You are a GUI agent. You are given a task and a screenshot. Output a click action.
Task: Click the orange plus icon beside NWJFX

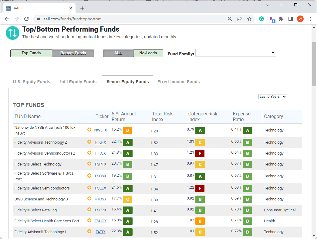tap(89, 129)
